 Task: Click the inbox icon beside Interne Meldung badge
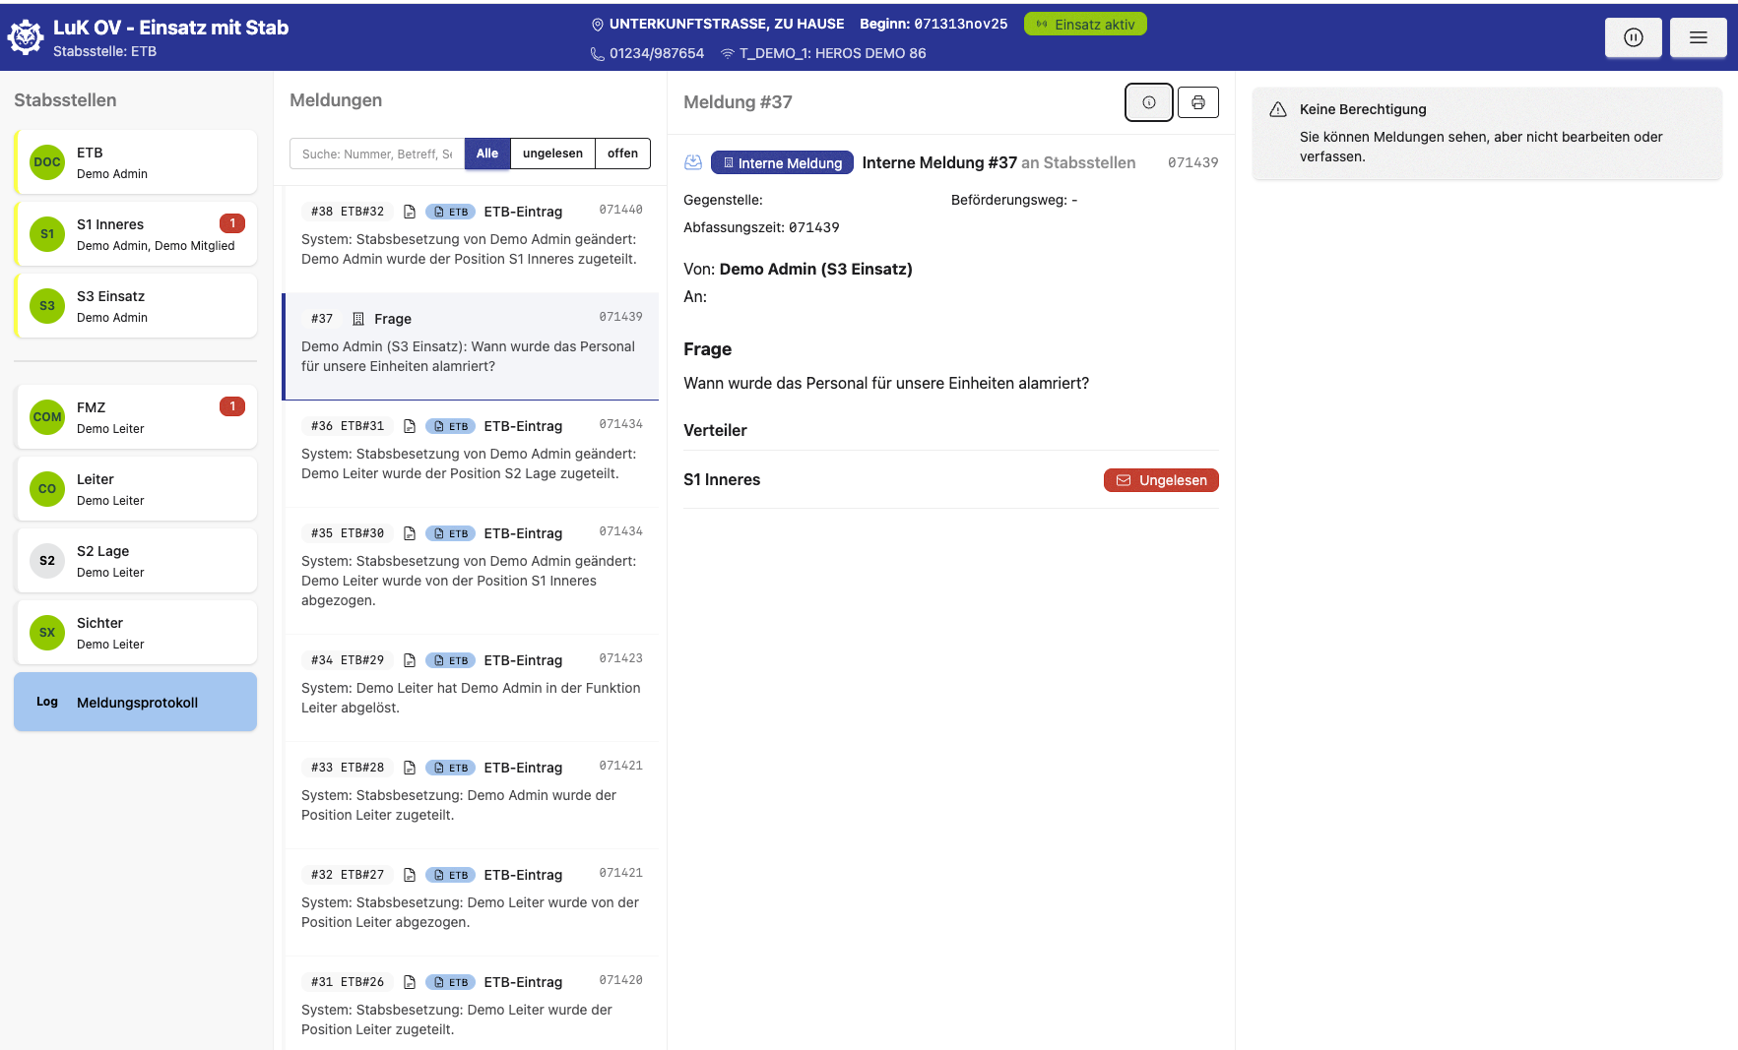click(693, 162)
